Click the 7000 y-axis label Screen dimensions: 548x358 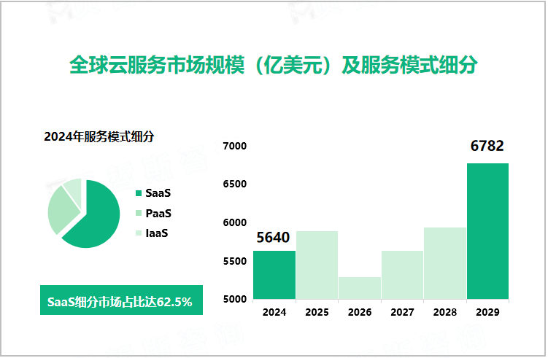coord(234,146)
